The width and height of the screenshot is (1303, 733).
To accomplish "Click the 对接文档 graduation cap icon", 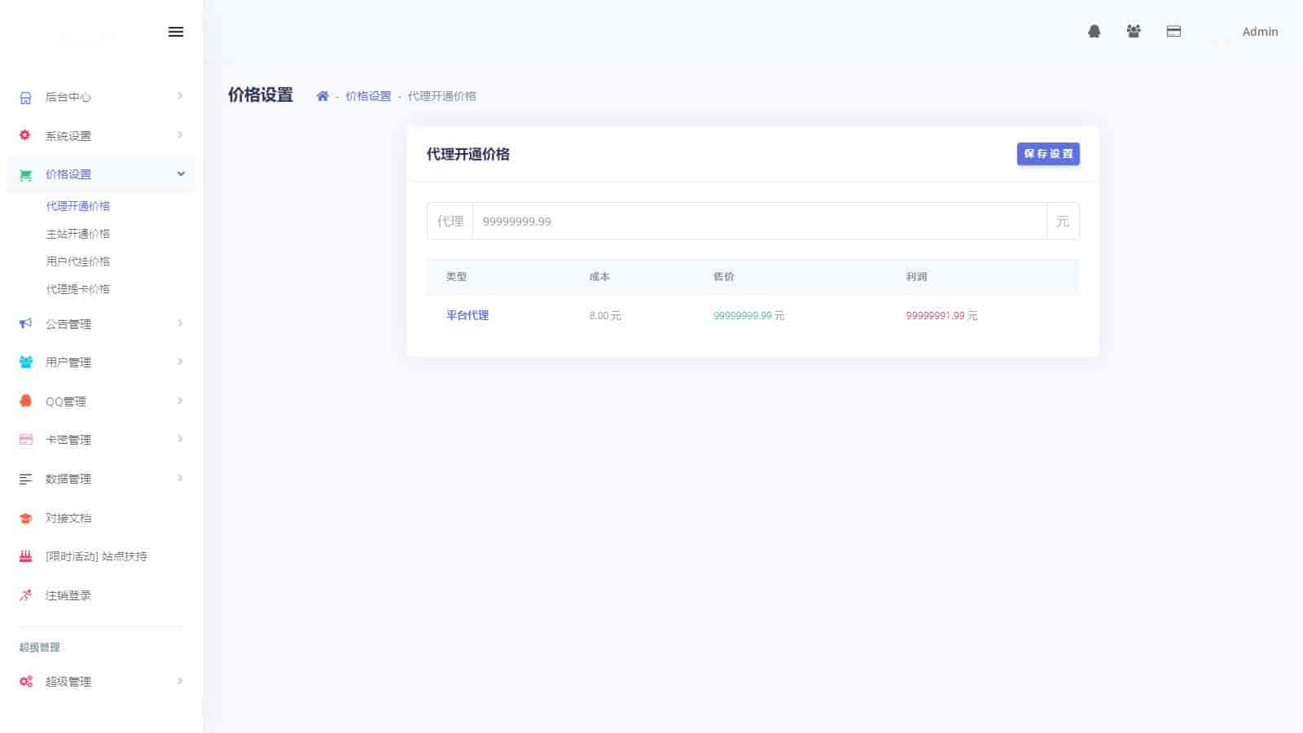I will tap(26, 518).
